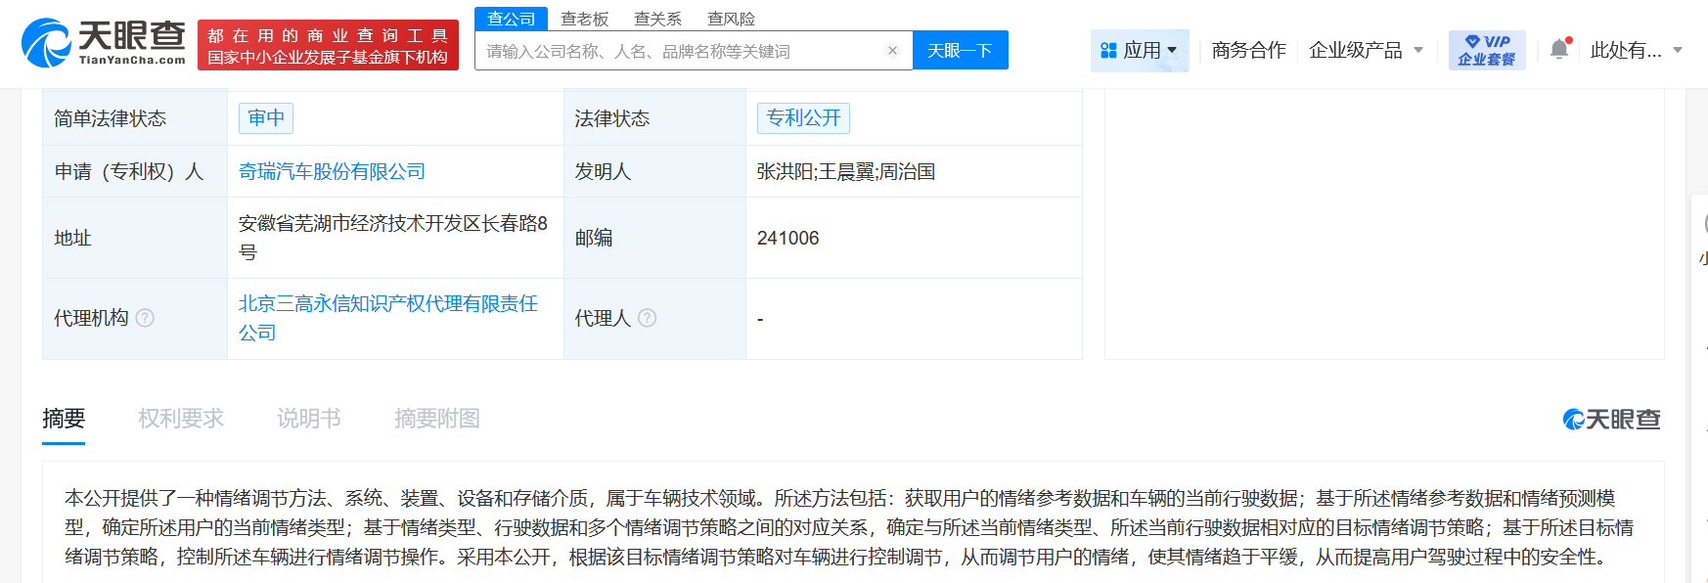The width and height of the screenshot is (1708, 583).
Task: Click the abstract paragraph starting 本公开提供了
Action: coord(849,527)
